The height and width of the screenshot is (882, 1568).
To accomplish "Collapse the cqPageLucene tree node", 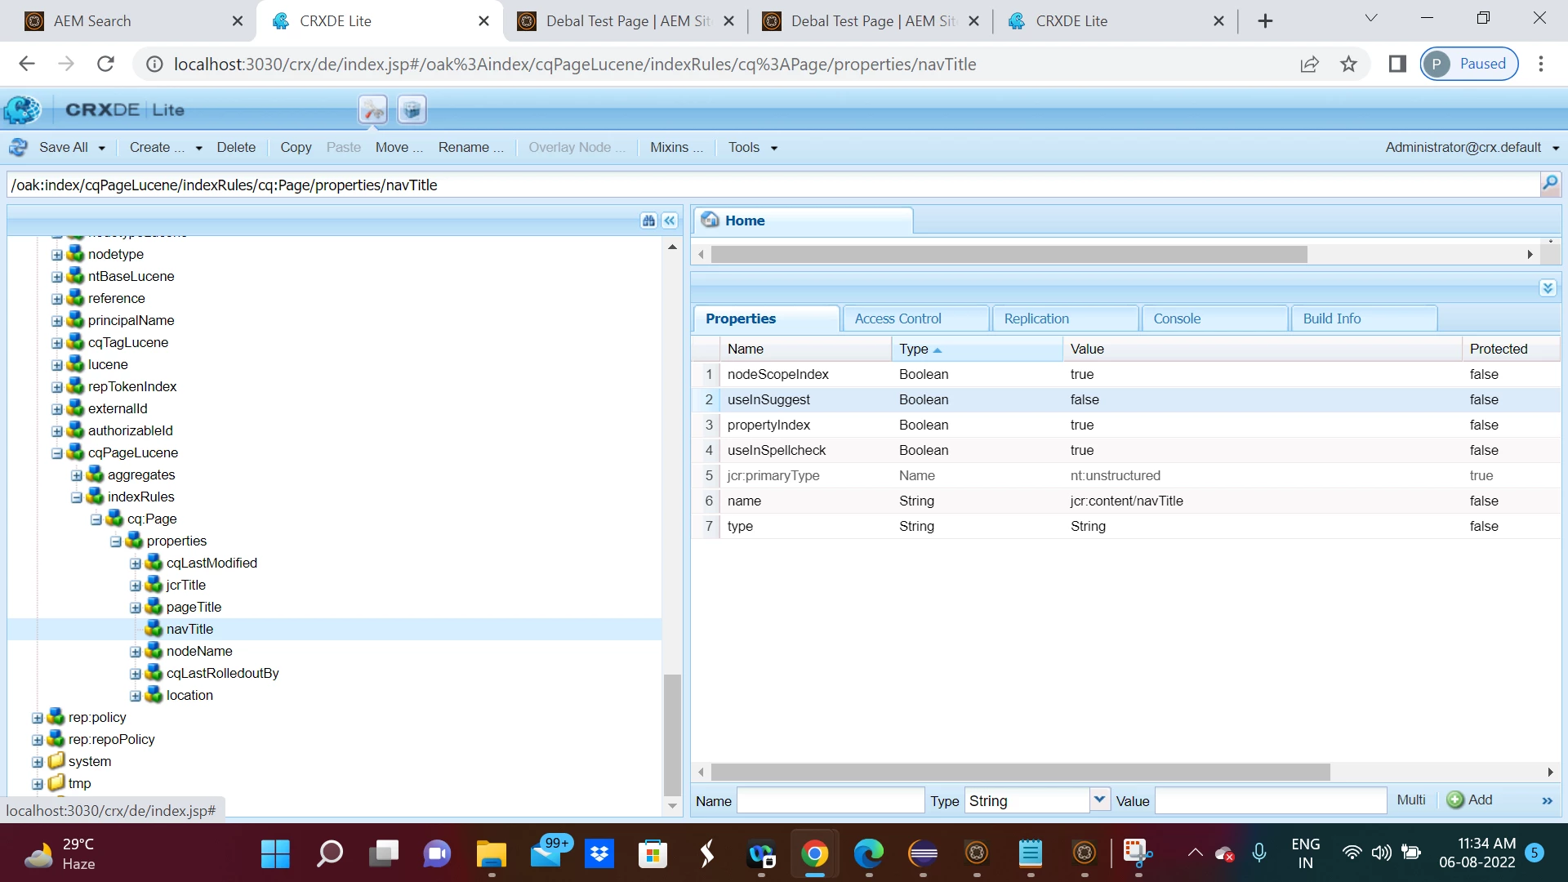I will 57,453.
